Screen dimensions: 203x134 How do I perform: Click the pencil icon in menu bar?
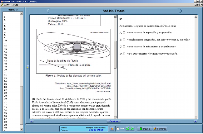pyautogui.click(x=2, y=5)
